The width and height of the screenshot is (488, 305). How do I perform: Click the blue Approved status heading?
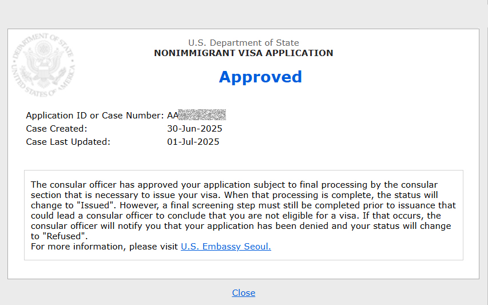point(260,77)
